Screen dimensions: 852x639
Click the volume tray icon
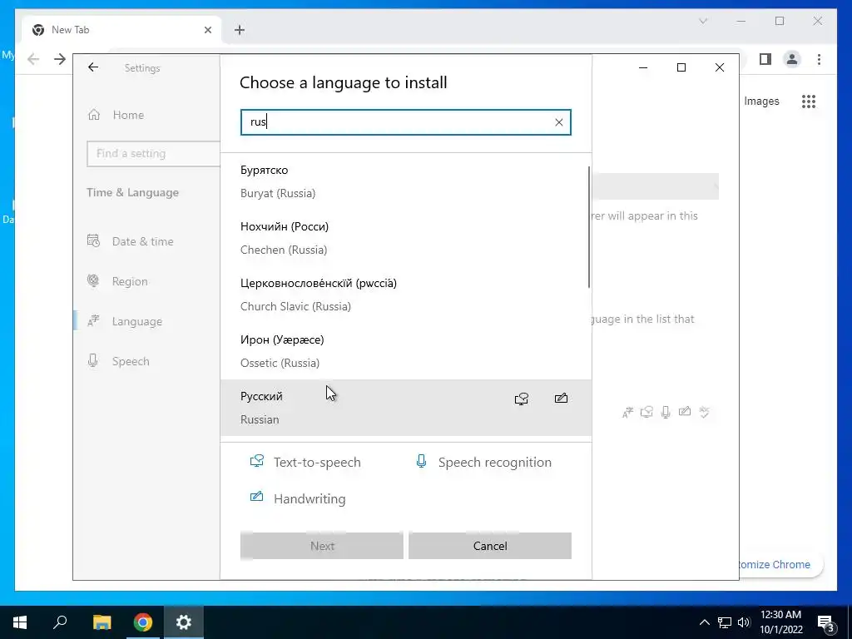point(744,622)
